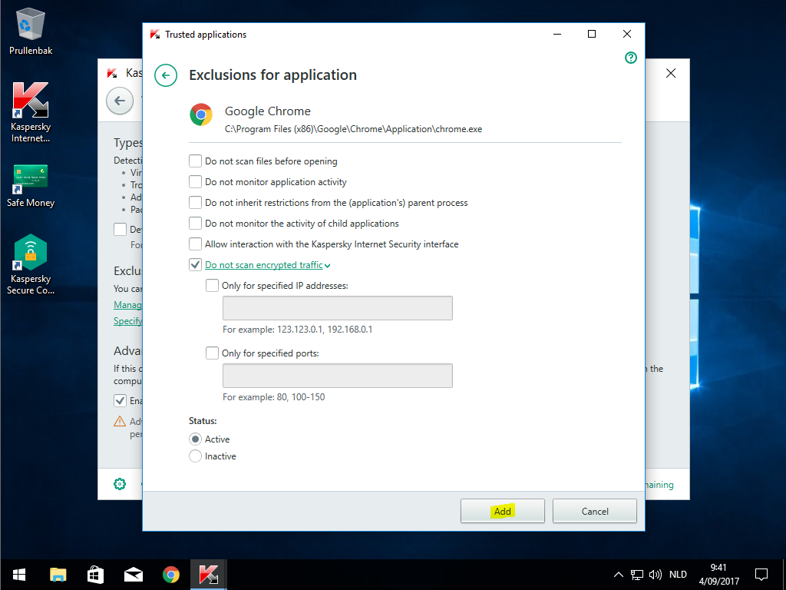Click the orange warning triangle icon
This screenshot has width=786, height=590.
120,421
